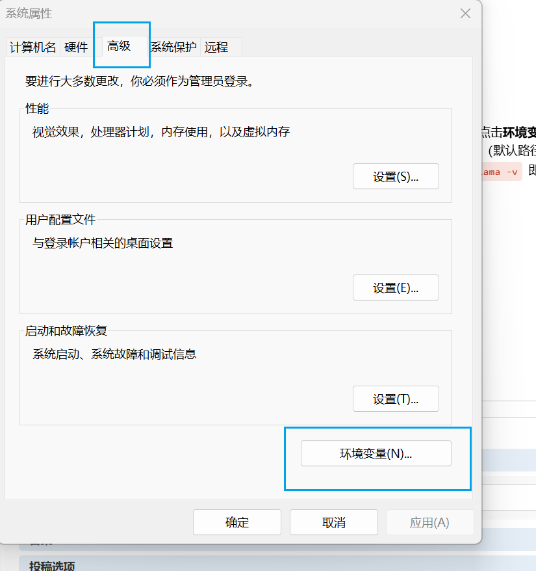536x571 pixels.
Task: Click the red code snippet in background page
Action: point(502,172)
